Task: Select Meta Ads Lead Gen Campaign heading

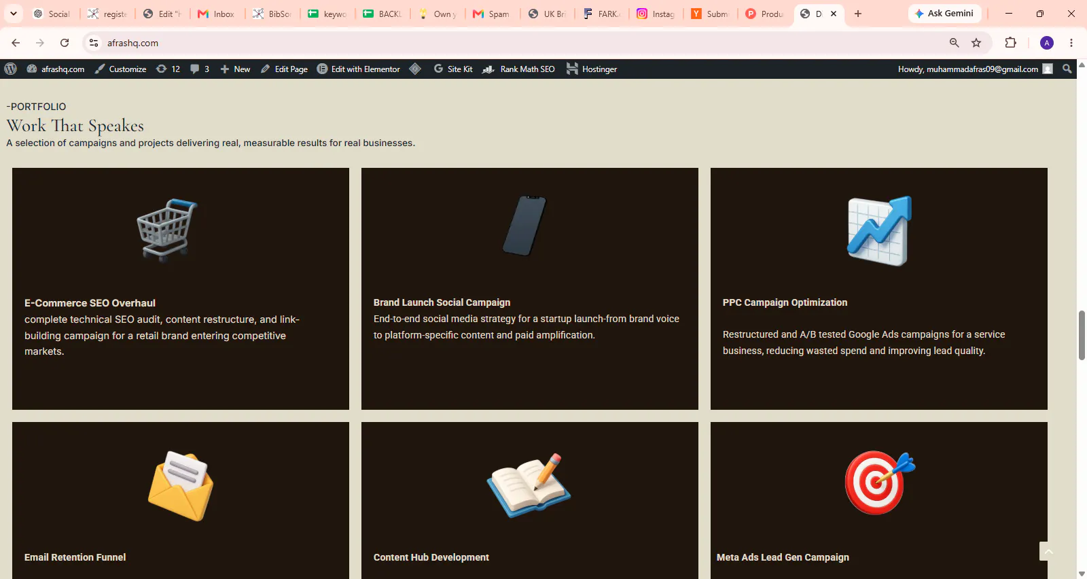Action: [783, 557]
